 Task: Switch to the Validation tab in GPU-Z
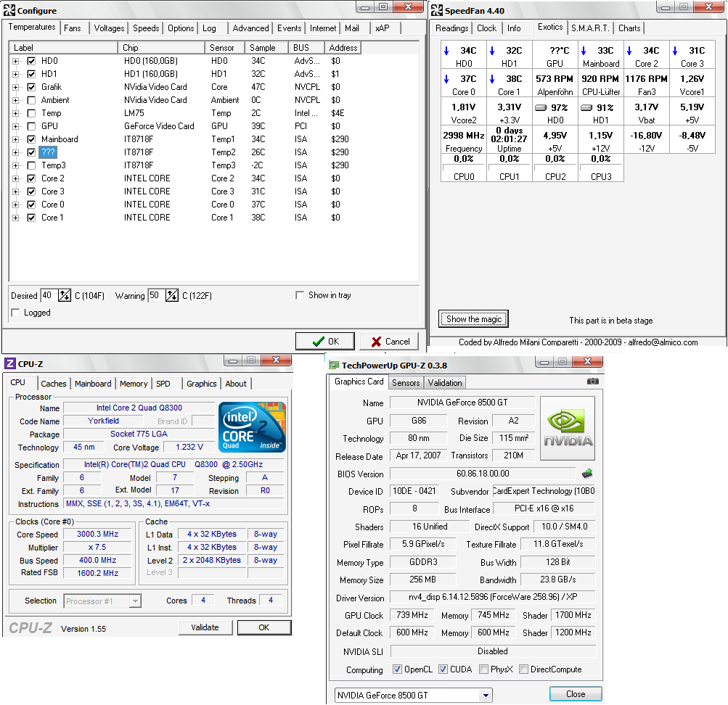pos(445,383)
